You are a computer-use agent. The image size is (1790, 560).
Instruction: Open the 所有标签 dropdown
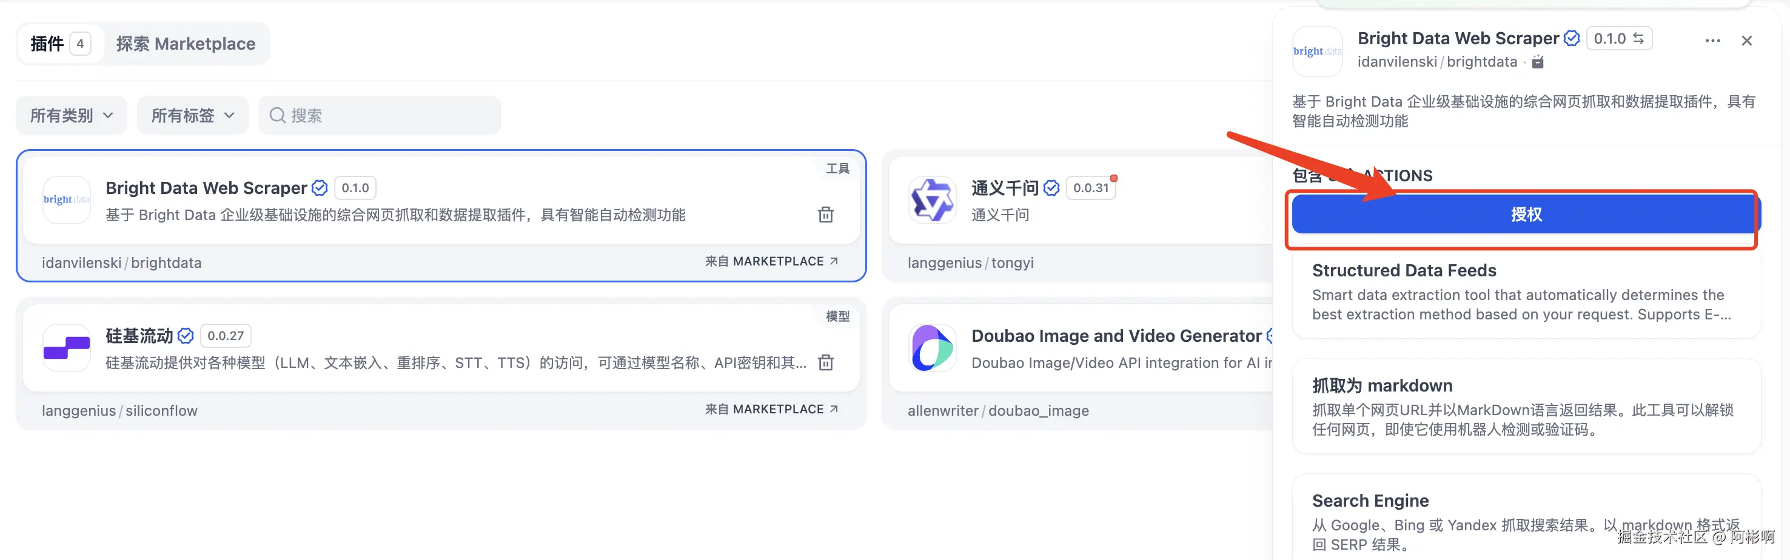(x=192, y=115)
